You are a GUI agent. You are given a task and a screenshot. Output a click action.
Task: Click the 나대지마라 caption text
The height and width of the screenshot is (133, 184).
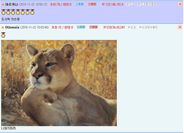8,128
